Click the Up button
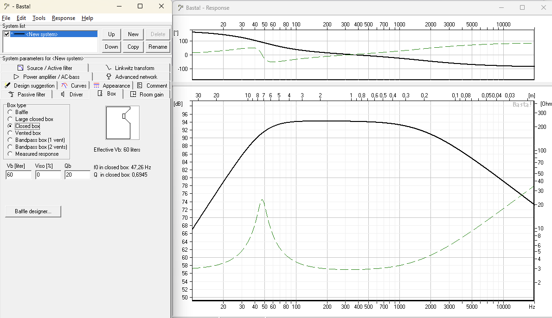The image size is (552, 318). [x=112, y=34]
